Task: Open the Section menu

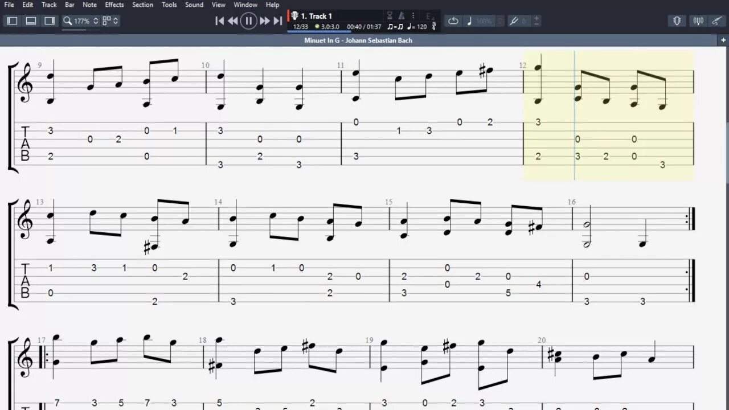Action: click(x=142, y=5)
